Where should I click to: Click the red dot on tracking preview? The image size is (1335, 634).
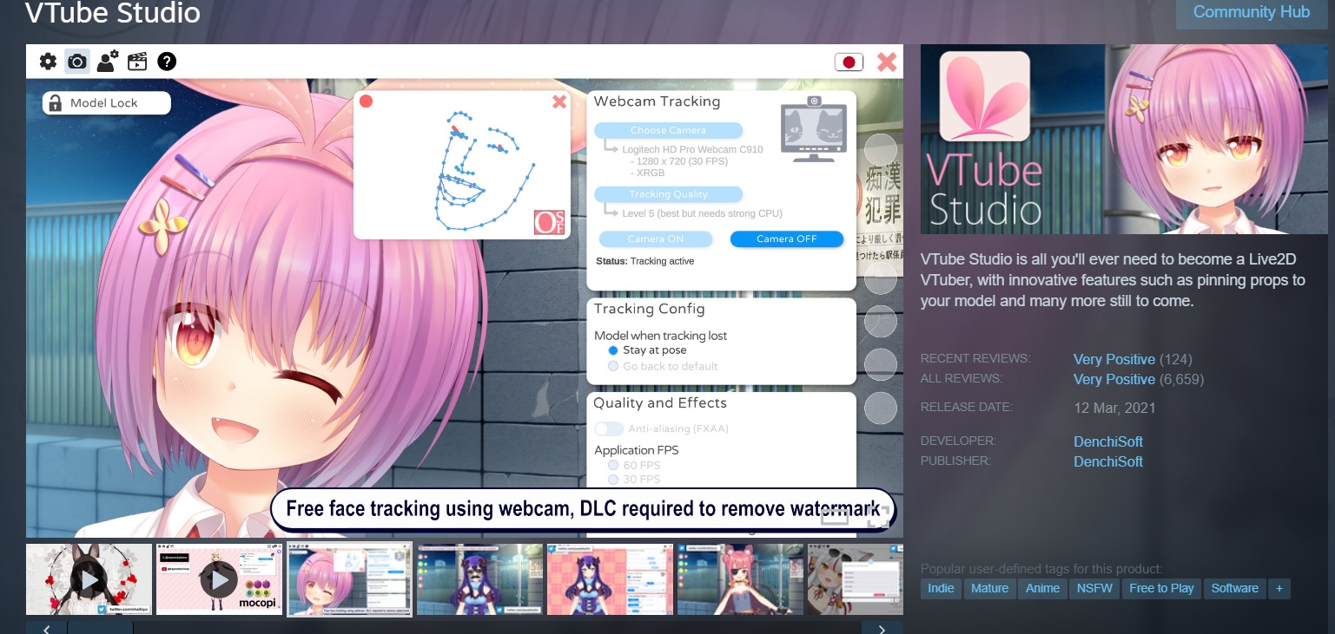(x=366, y=101)
